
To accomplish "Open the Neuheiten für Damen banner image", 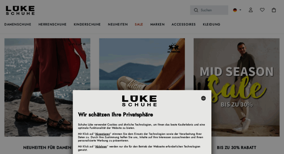I will [47, 87].
